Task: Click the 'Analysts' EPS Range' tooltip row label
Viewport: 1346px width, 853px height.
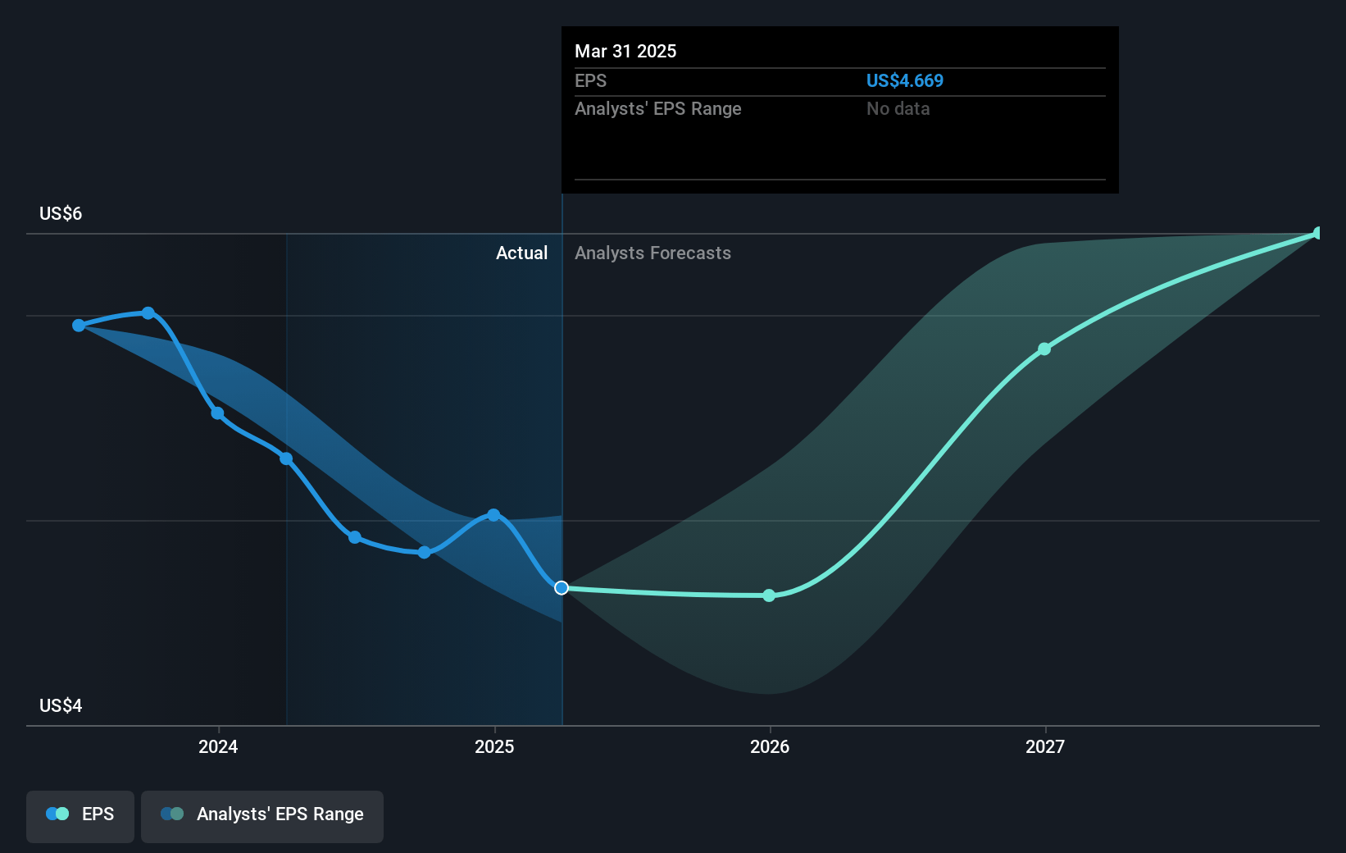Action: click(x=657, y=108)
